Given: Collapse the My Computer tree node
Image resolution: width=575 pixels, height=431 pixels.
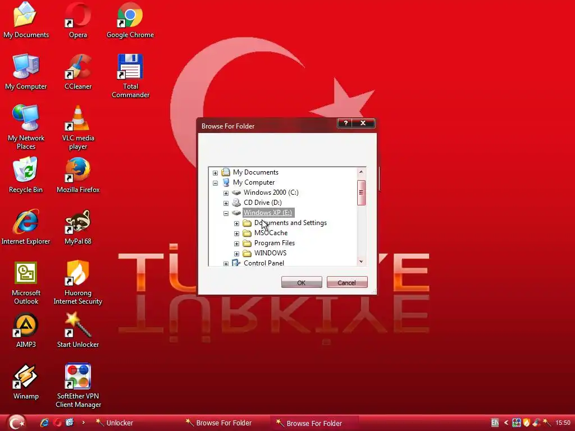Looking at the screenshot, I should click(215, 183).
